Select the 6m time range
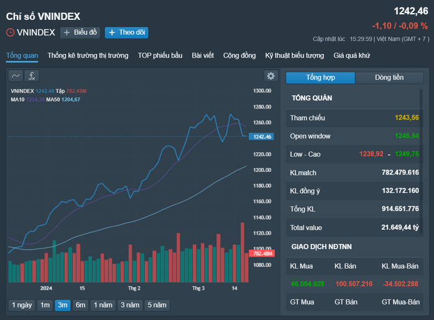Viewport: 434px width, 320px height. coord(80,305)
